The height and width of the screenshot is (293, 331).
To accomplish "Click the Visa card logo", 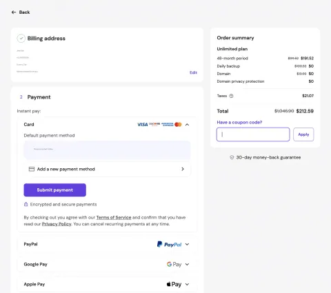I will pyautogui.click(x=143, y=124).
